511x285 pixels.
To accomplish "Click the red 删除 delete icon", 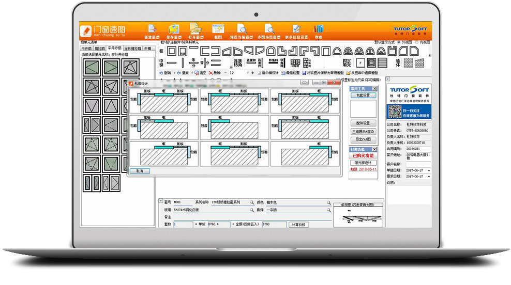I will coord(211,73).
